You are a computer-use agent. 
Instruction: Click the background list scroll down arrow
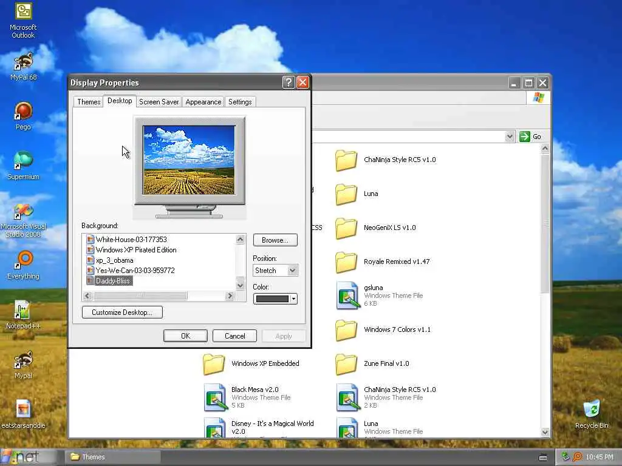point(240,285)
